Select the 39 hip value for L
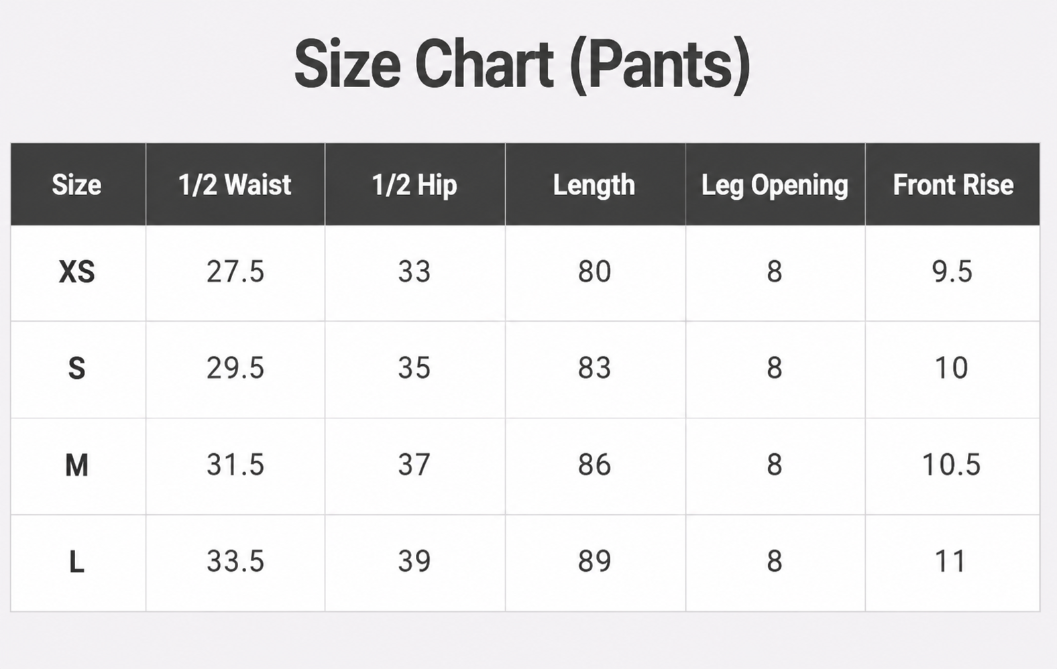Image resolution: width=1057 pixels, height=669 pixels. pyautogui.click(x=414, y=561)
